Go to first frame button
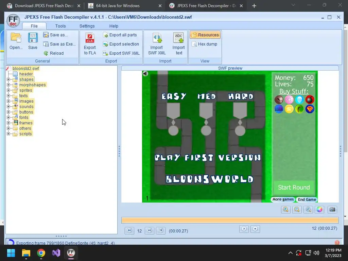 click(x=129, y=231)
